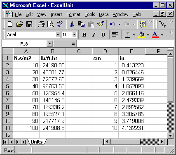Open Print Preview with the magnifier page icon
Image resolution: width=176 pixels, height=155 pixels.
click(50, 24)
